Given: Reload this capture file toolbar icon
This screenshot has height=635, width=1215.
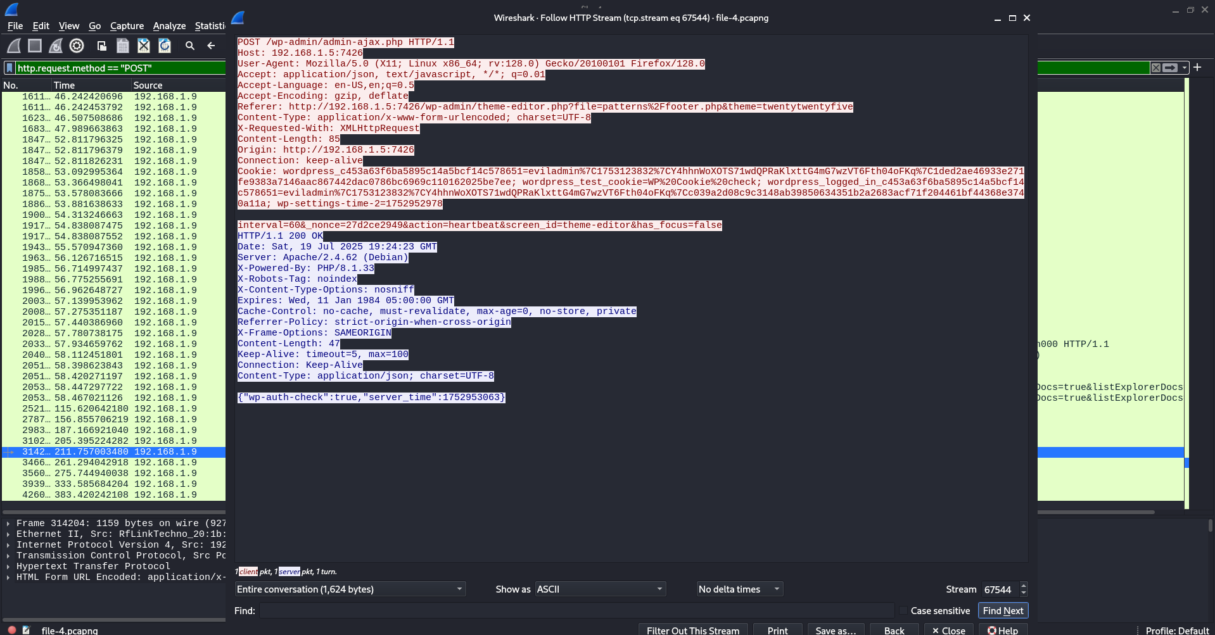Looking at the screenshot, I should point(165,46).
